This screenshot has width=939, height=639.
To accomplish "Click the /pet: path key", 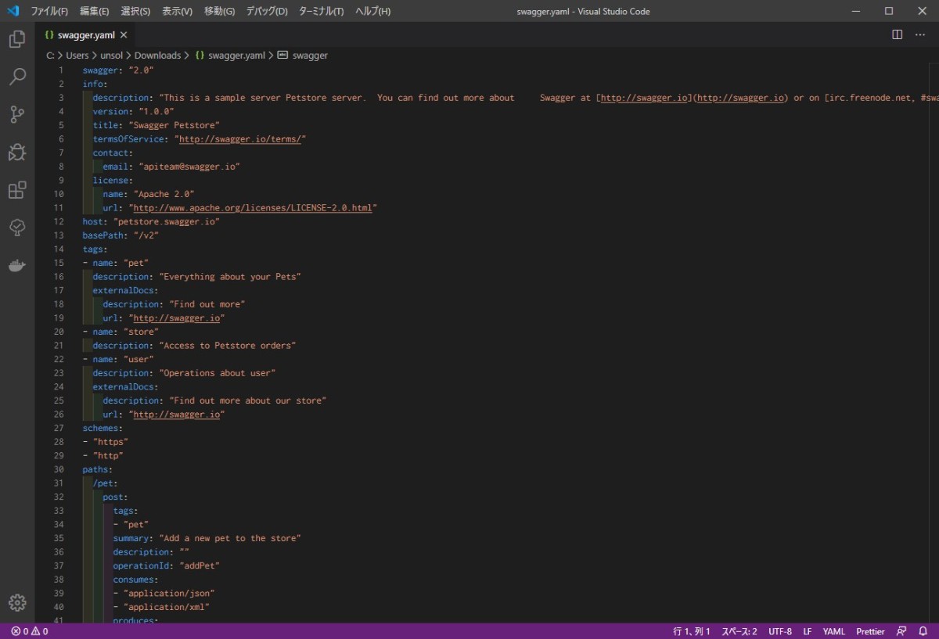I will pos(106,483).
